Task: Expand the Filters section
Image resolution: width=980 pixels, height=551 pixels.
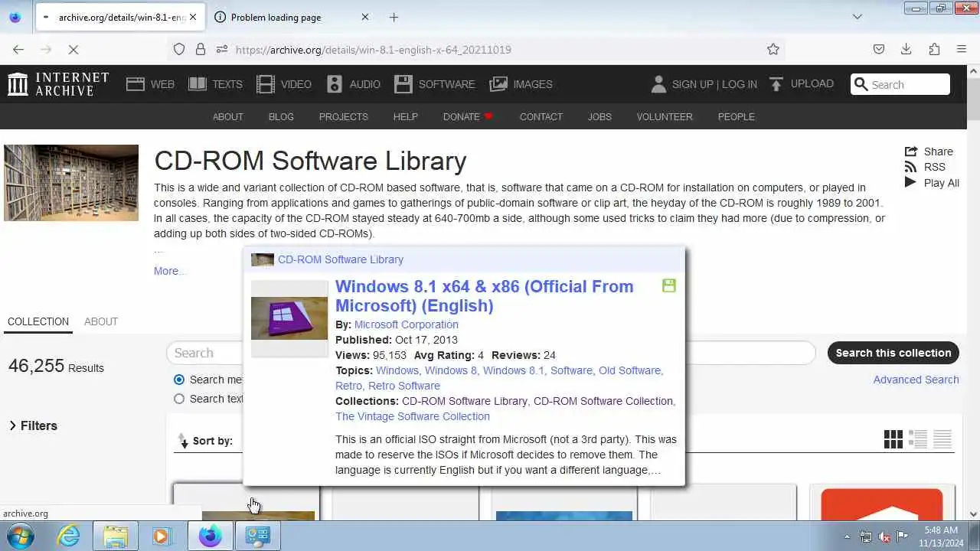Action: pyautogui.click(x=33, y=425)
